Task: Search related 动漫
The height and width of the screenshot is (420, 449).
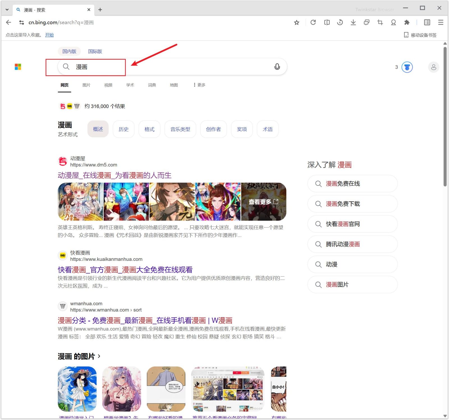Action: [x=352, y=264]
